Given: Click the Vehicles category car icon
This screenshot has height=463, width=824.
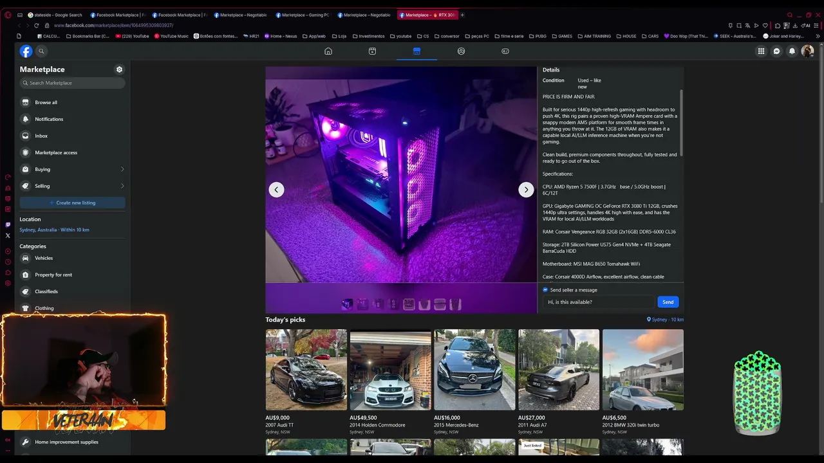Looking at the screenshot, I should tap(26, 258).
